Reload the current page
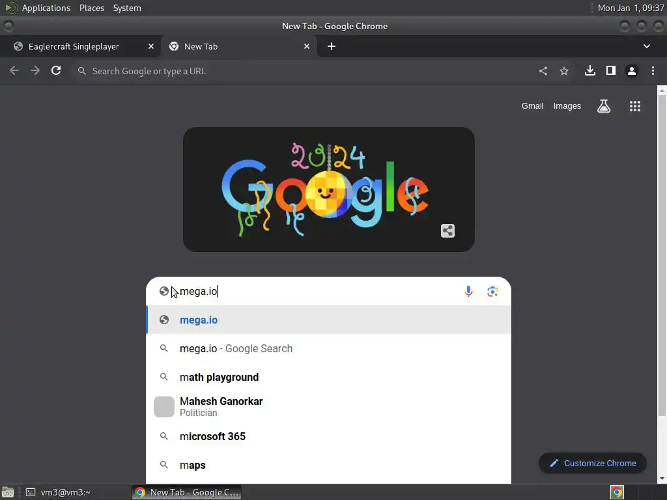Screen dimensions: 667x500 coord(56,70)
